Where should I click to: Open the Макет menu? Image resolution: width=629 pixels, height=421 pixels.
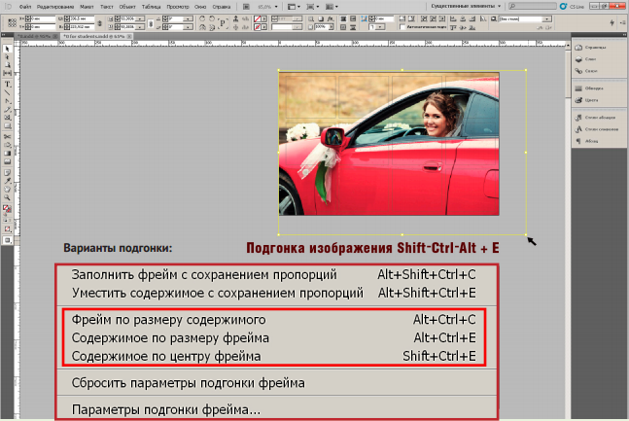pos(87,7)
